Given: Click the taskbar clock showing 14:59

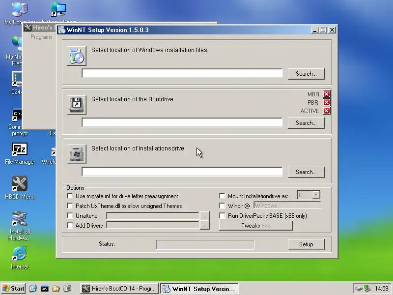Looking at the screenshot, I should pyautogui.click(x=382, y=289).
